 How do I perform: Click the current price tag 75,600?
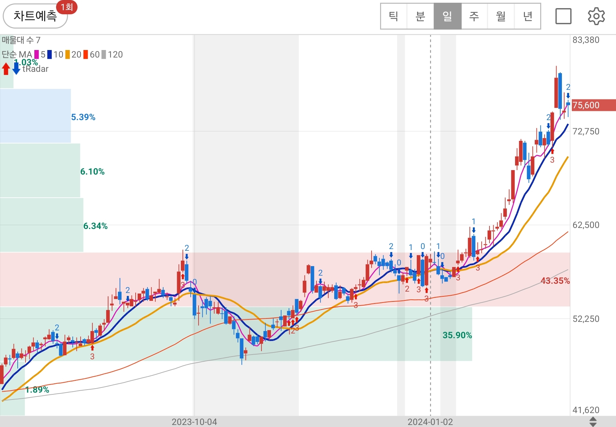click(594, 105)
